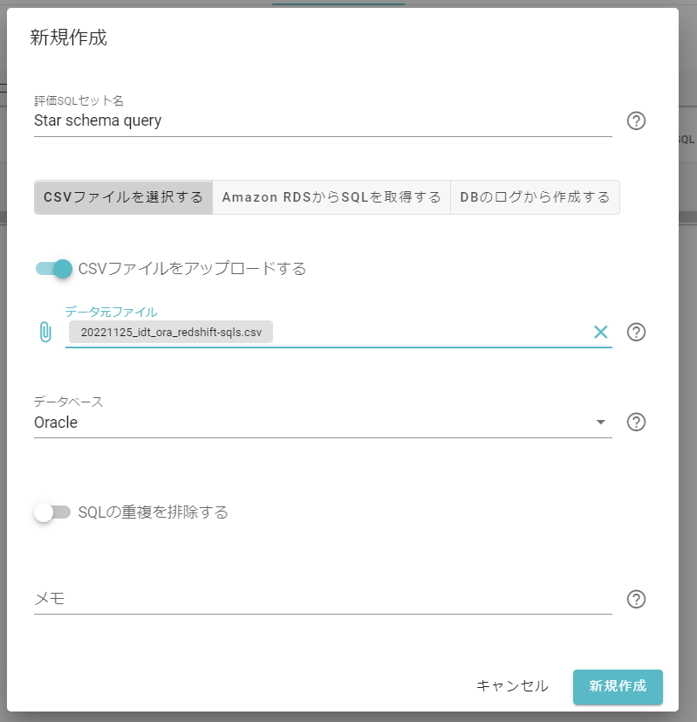Show help for the データベース selector
Image resolution: width=697 pixels, height=722 pixels.
[636, 422]
